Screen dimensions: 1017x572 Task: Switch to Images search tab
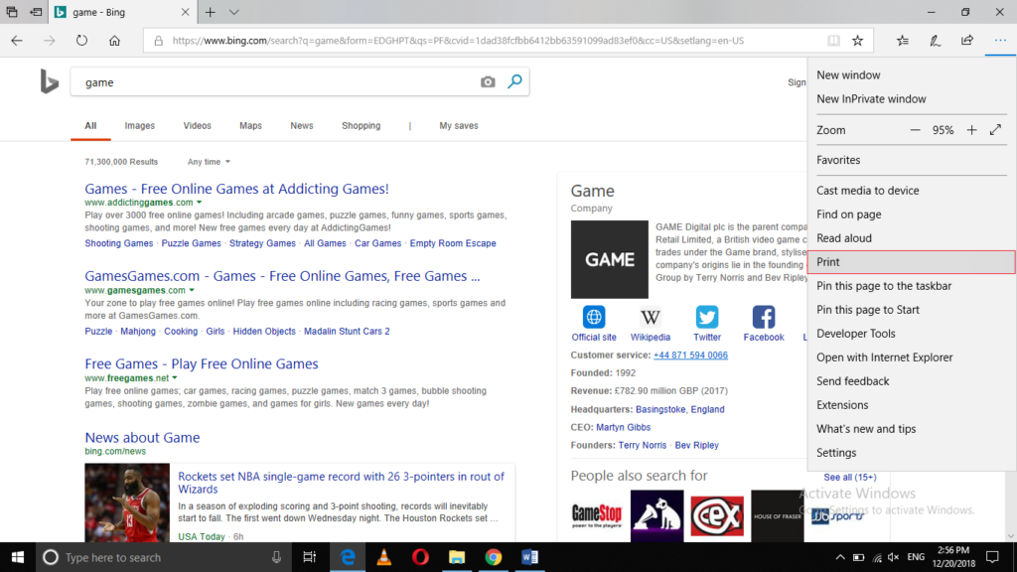(x=139, y=126)
